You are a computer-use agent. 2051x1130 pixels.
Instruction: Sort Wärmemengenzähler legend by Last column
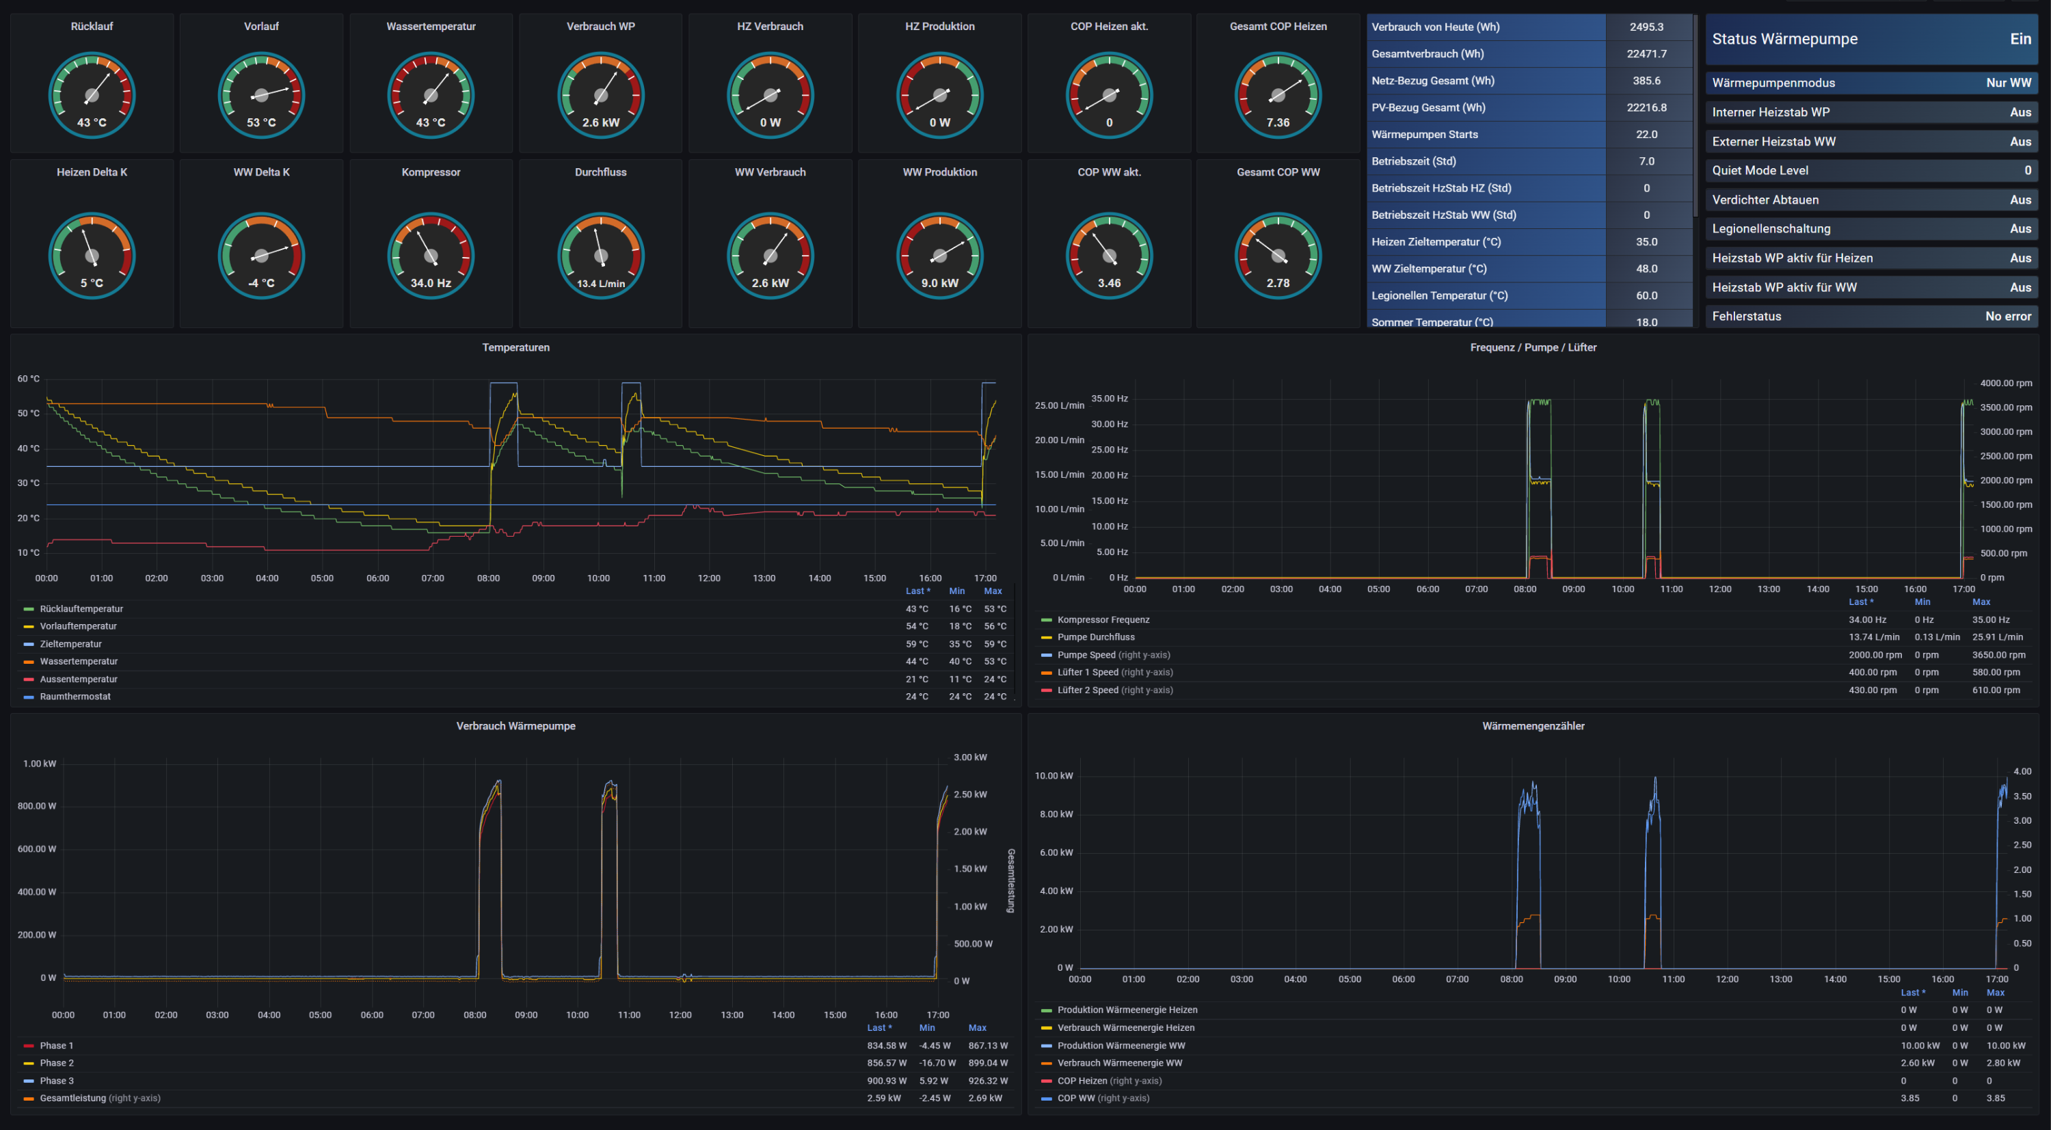tap(1912, 992)
